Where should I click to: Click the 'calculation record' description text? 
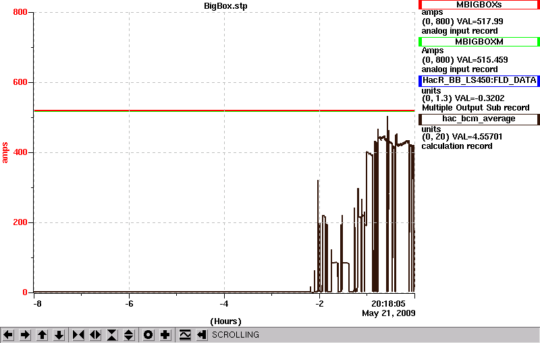(457, 146)
